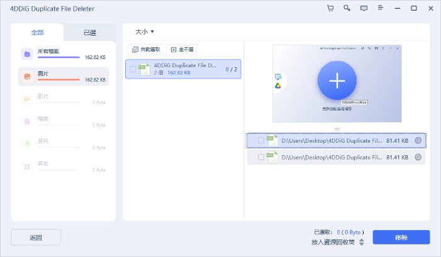The image size is (441, 257).
Task: Select the 圖片 category
Action: pos(64,77)
